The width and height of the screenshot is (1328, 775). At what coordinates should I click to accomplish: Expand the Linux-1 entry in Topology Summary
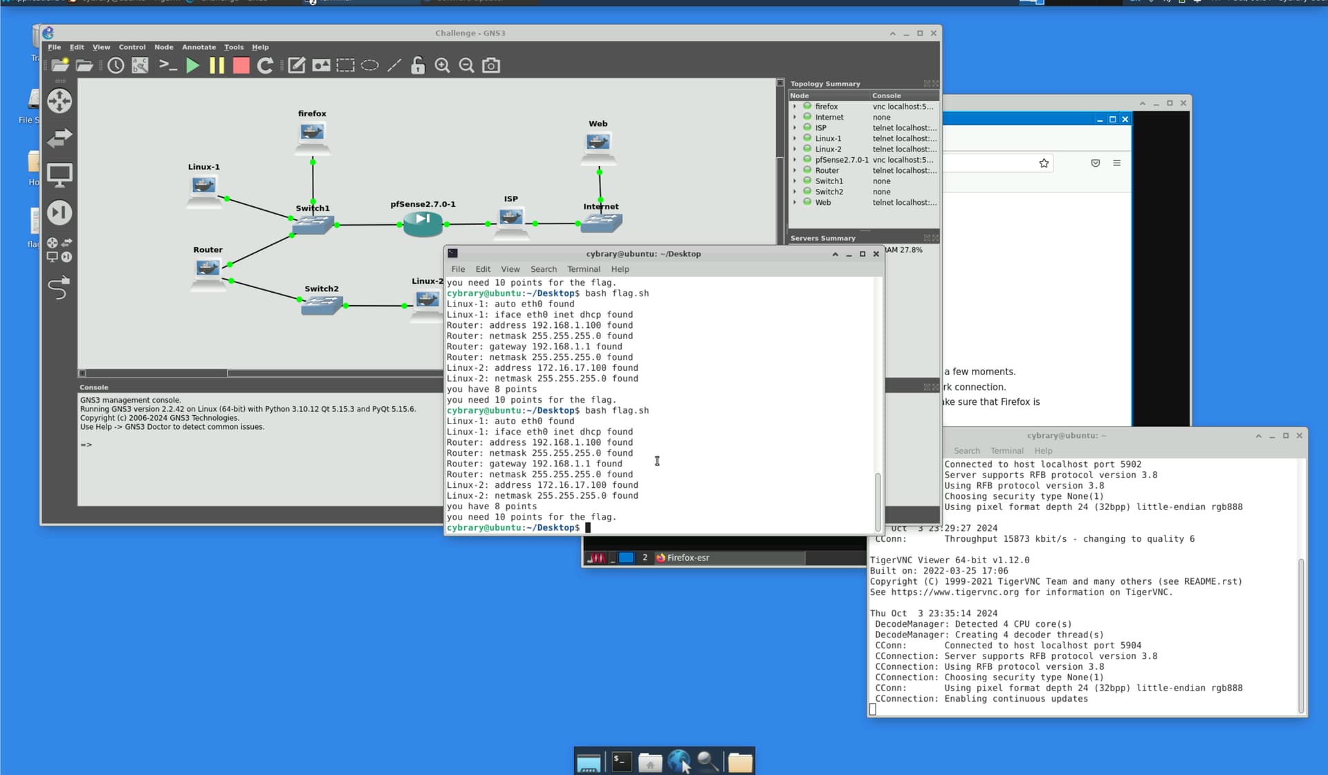click(795, 138)
